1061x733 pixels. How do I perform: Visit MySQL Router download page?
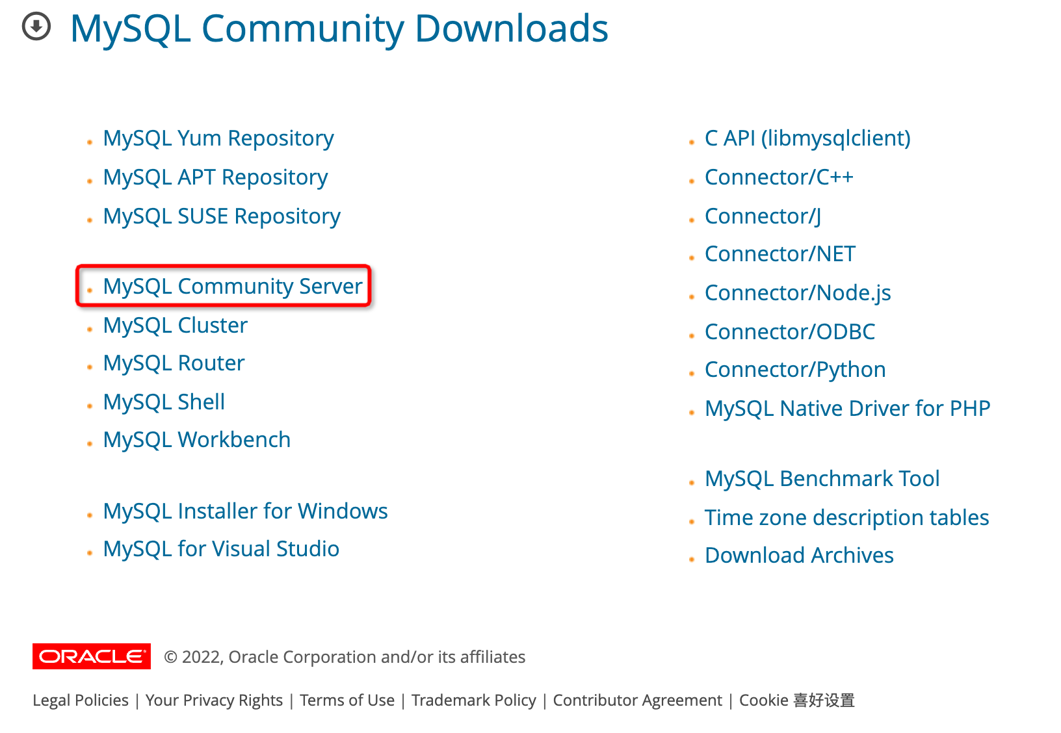[x=174, y=363]
